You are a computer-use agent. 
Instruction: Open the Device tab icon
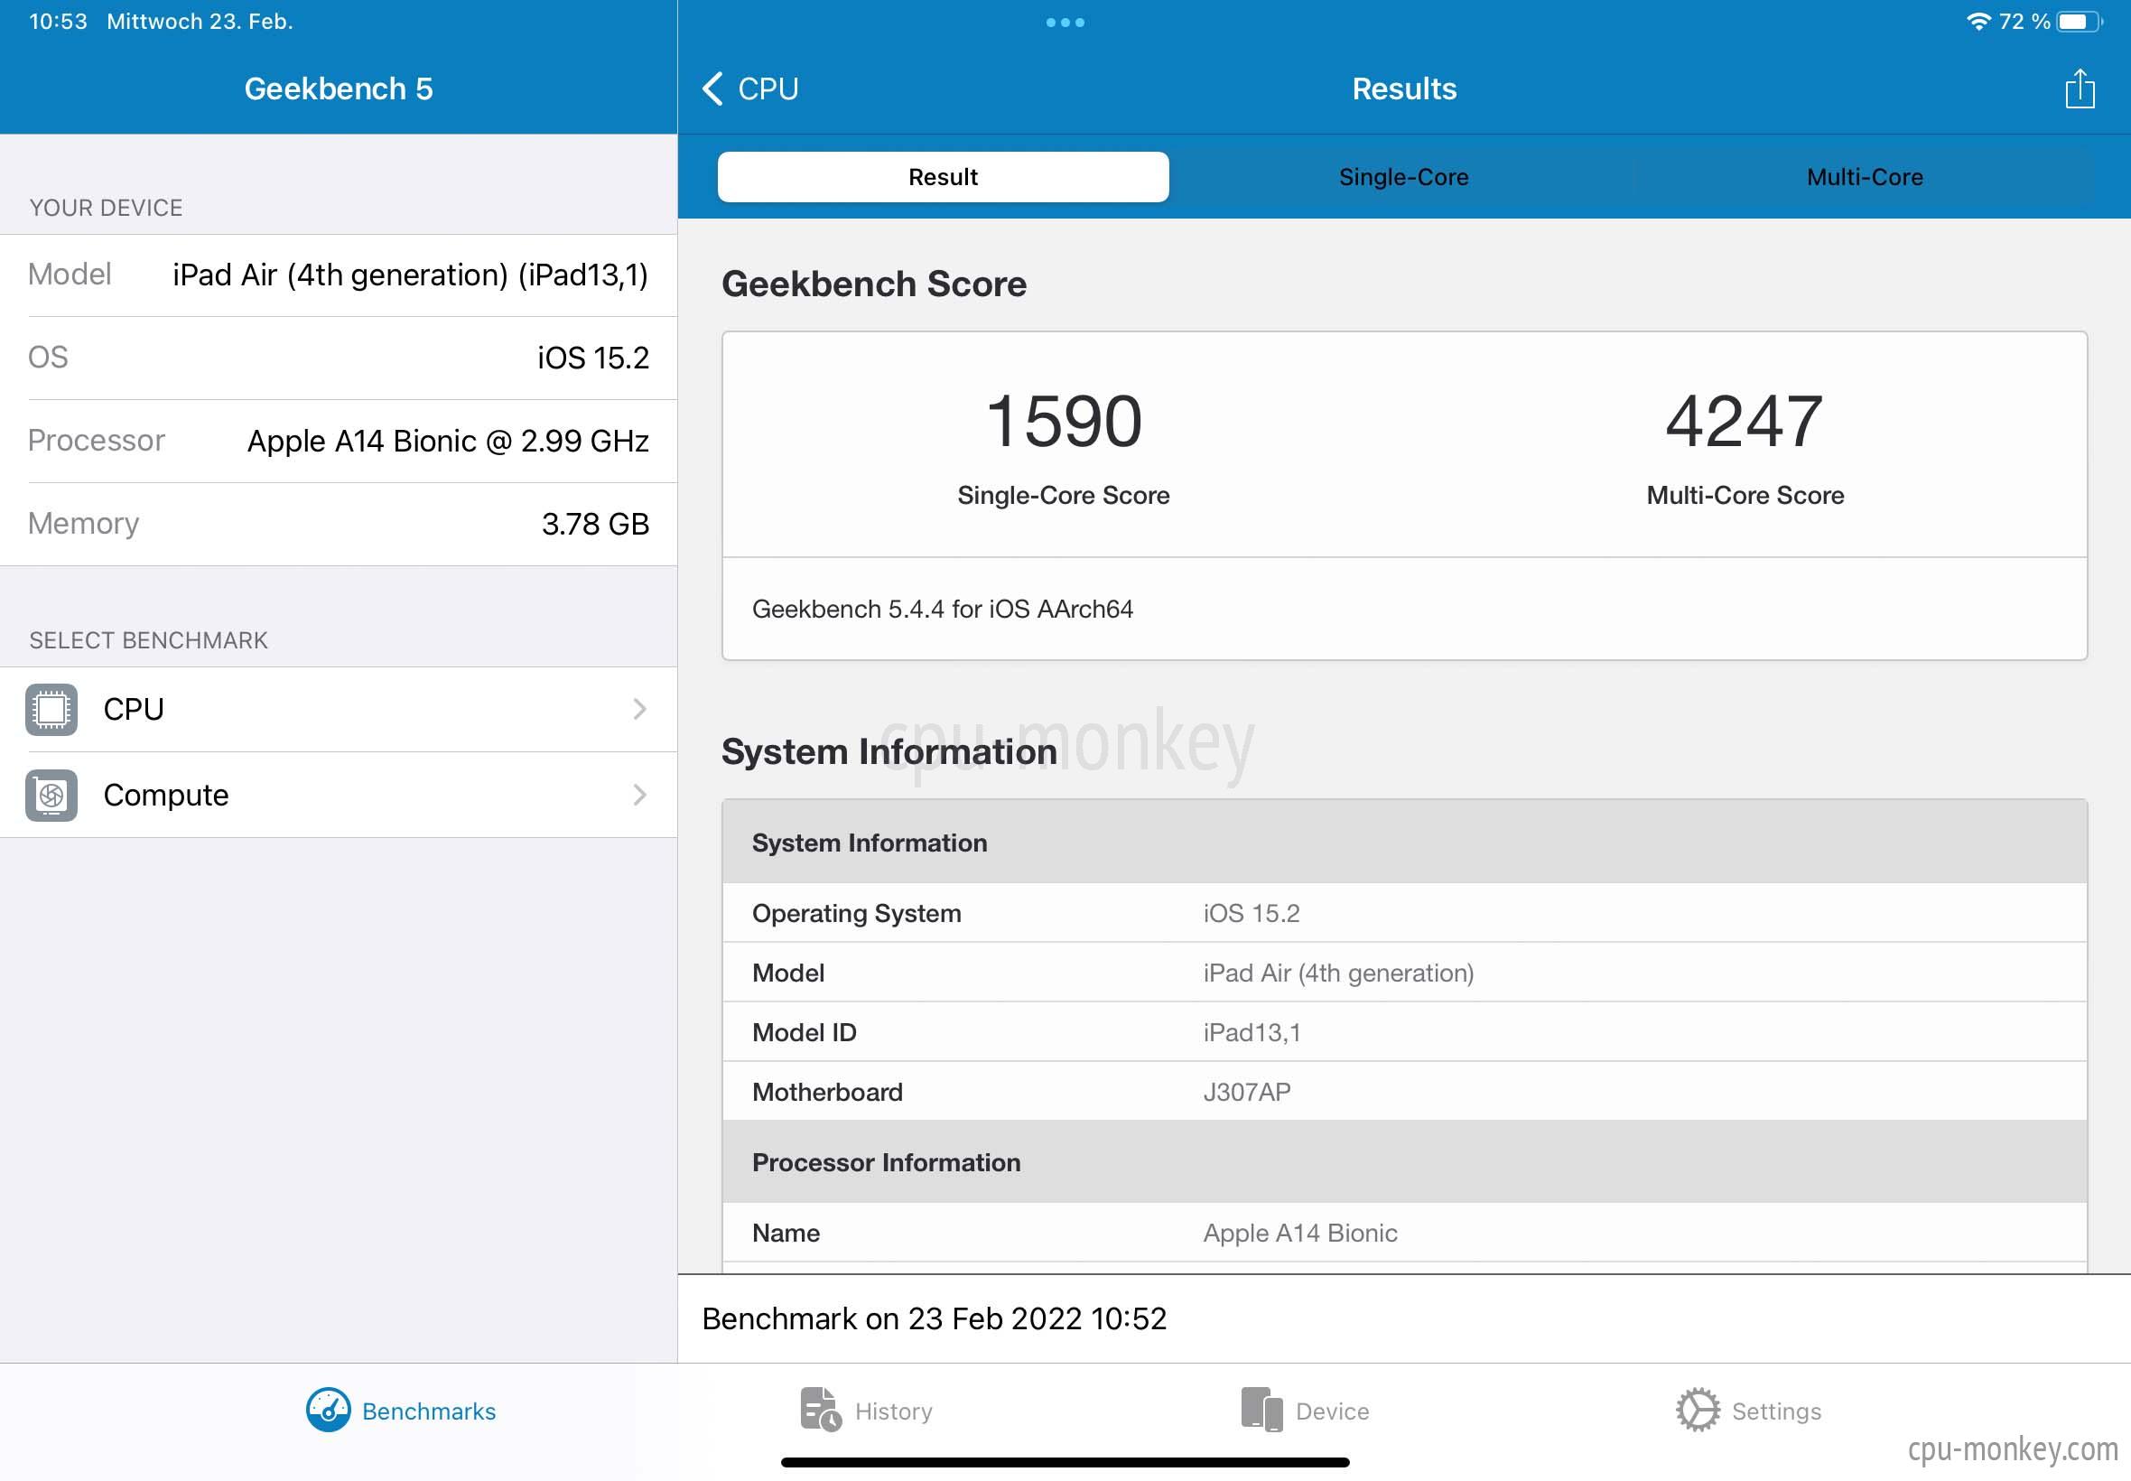pos(1261,1410)
